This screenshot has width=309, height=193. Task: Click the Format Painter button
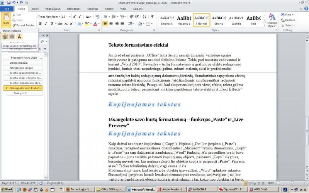click(23, 25)
